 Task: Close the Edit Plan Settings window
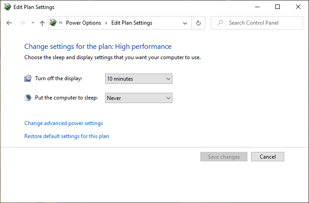pyautogui.click(x=298, y=7)
